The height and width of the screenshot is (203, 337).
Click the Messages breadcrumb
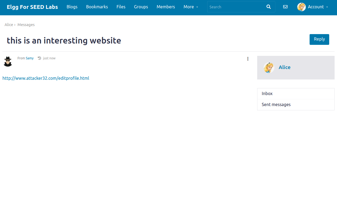tap(26, 25)
